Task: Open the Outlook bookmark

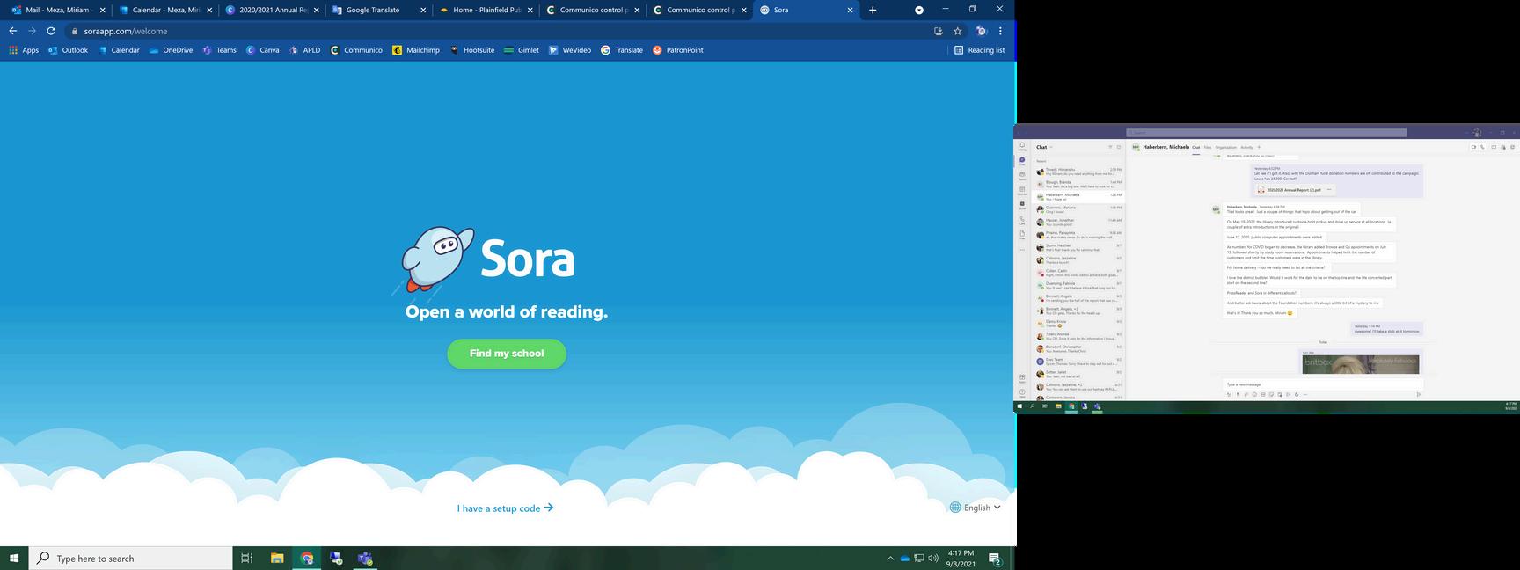Action: click(68, 50)
